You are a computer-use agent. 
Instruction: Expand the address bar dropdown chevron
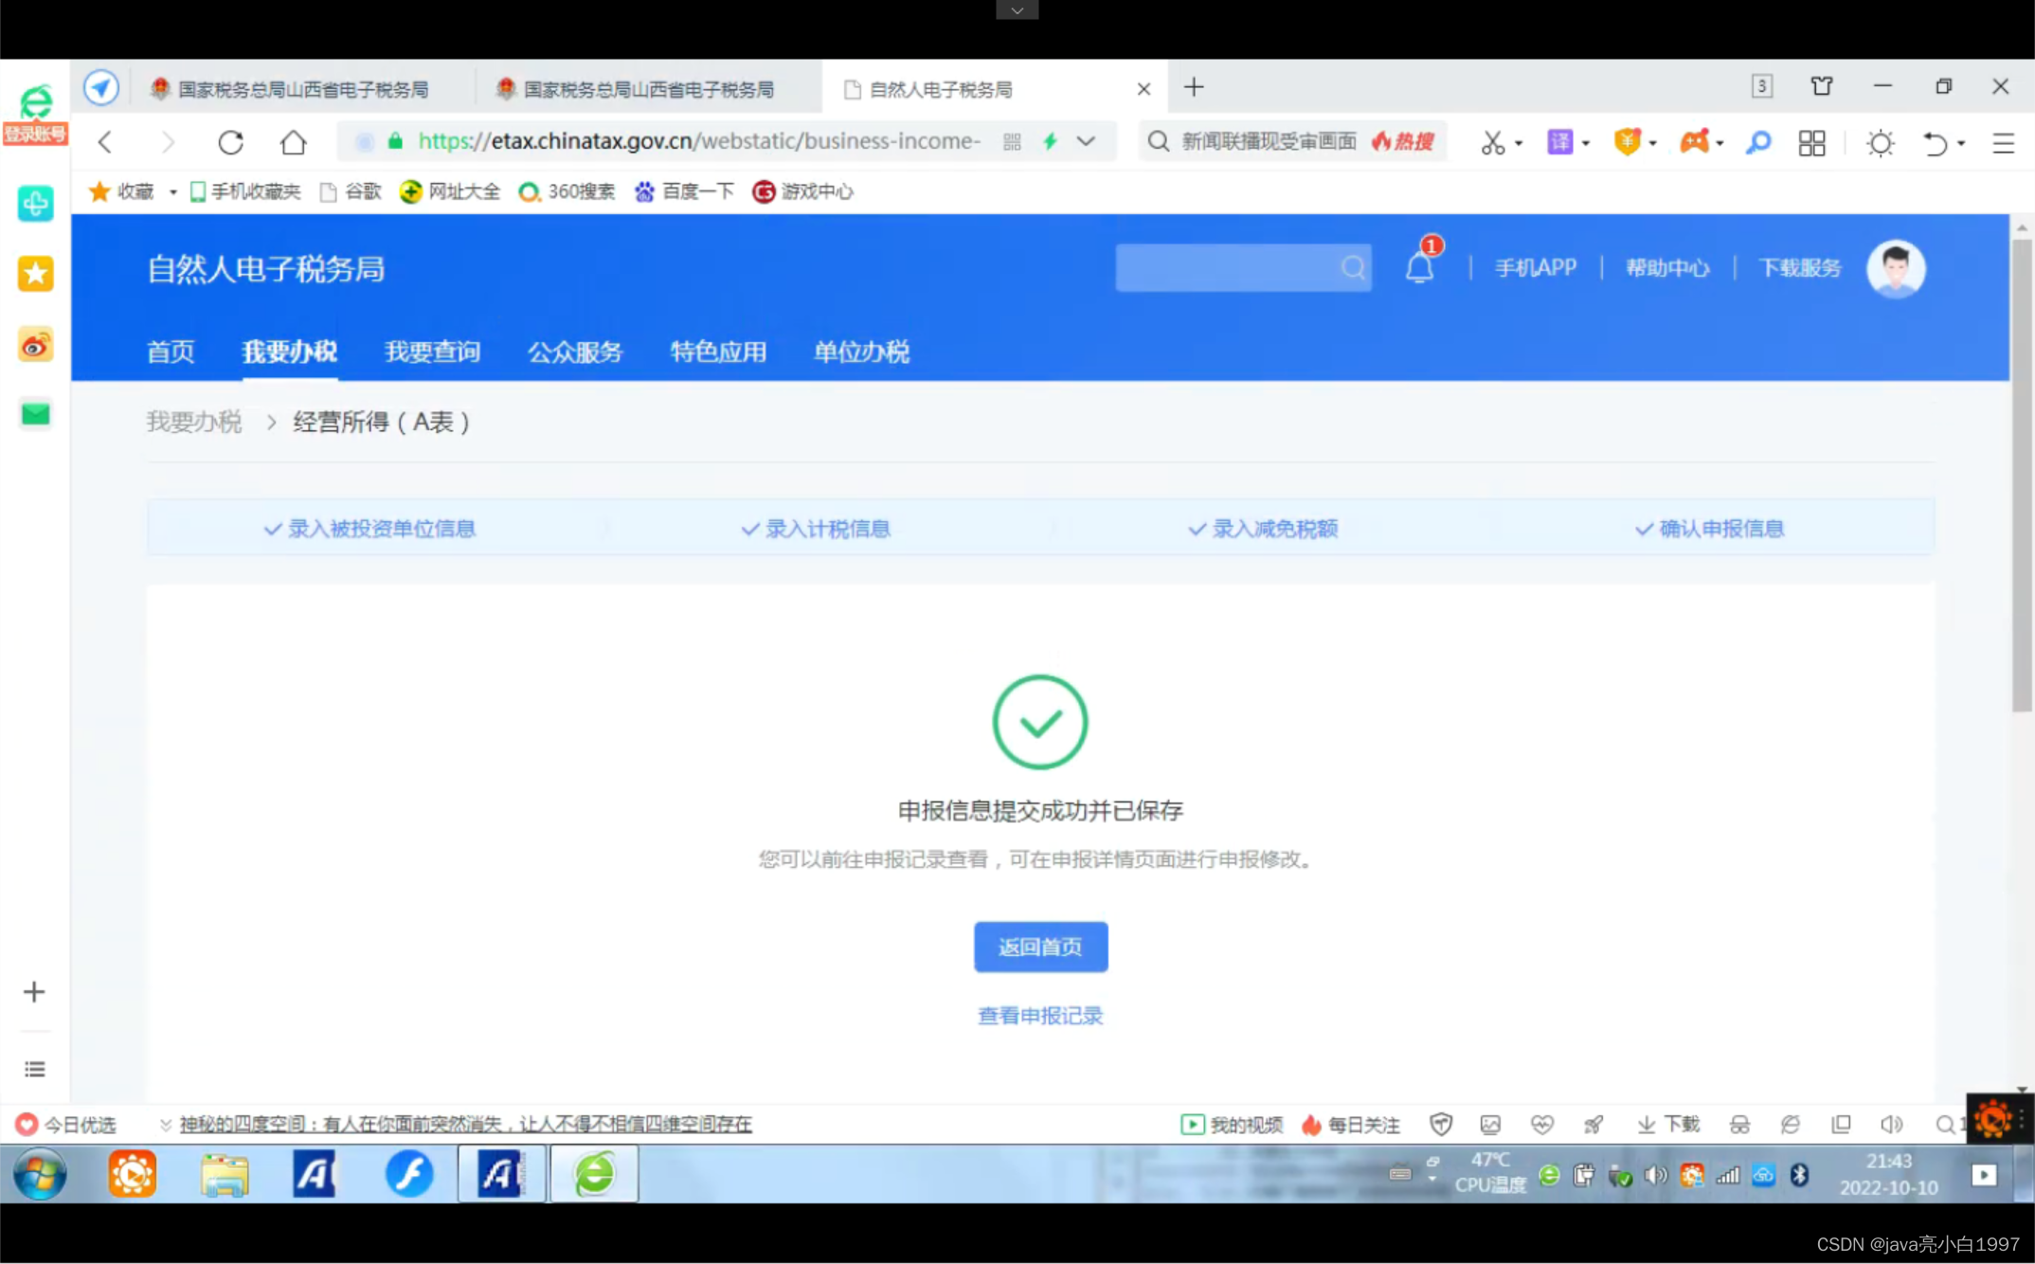[x=1086, y=141]
